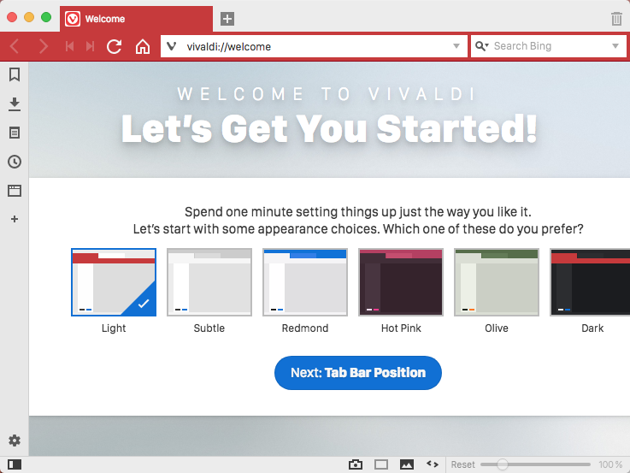Click the Redmond theme label
The height and width of the screenshot is (473, 630).
pos(305,328)
